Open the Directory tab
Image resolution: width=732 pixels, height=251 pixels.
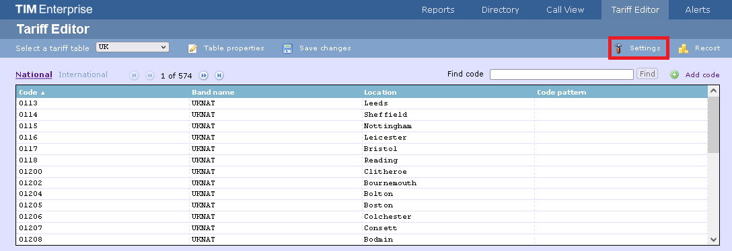(x=500, y=10)
